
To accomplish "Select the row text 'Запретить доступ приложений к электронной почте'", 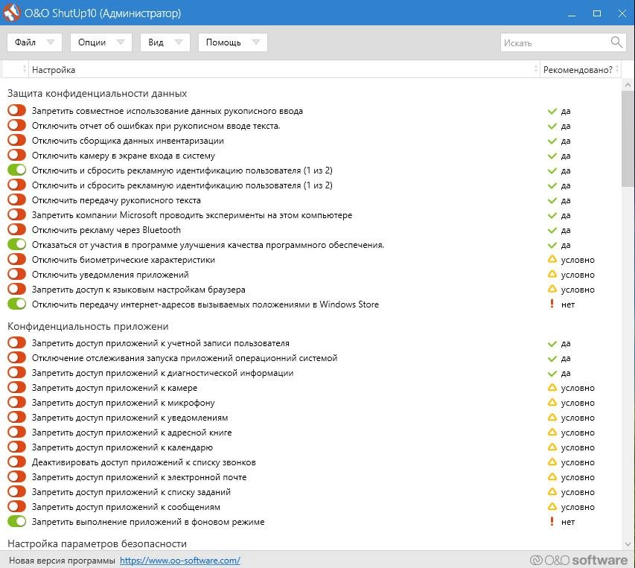I will click(139, 477).
